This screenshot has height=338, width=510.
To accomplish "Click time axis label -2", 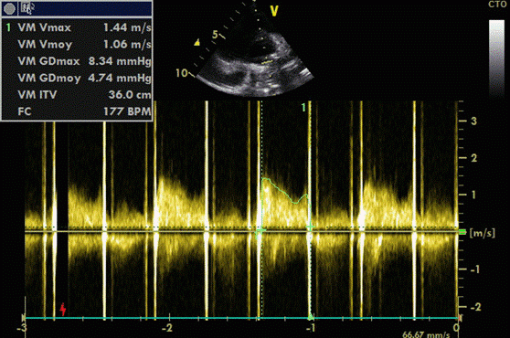I will (x=167, y=328).
